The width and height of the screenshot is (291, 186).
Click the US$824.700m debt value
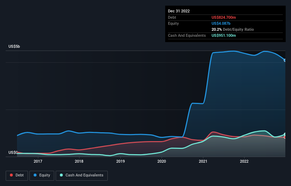point(224,17)
